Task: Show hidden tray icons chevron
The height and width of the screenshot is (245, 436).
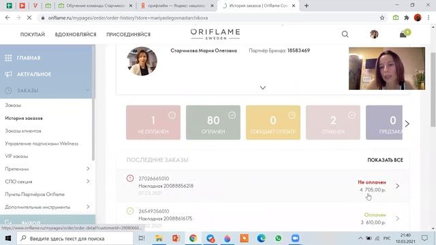Action: click(x=360, y=238)
